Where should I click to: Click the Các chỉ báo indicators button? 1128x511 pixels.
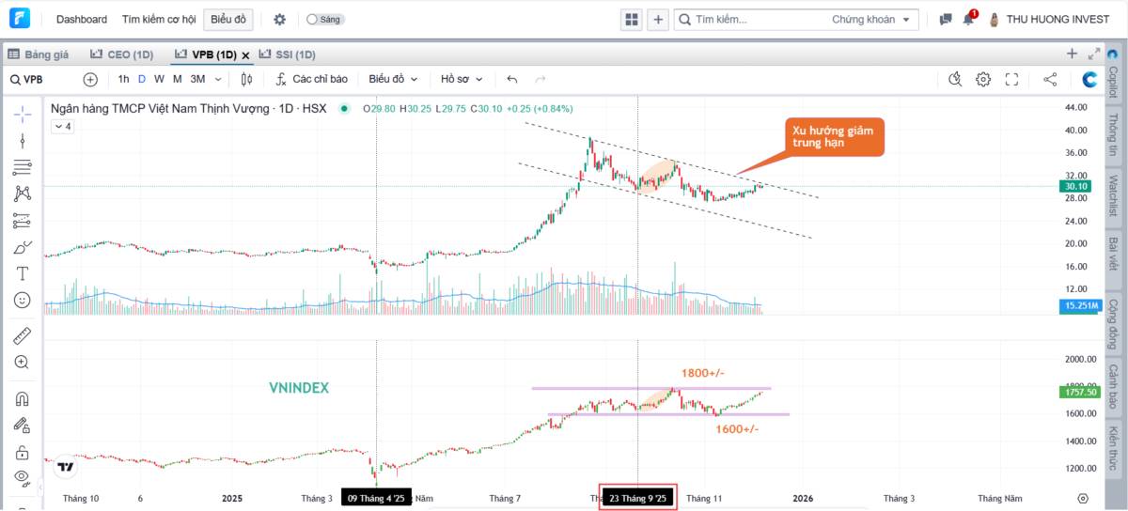(311, 80)
